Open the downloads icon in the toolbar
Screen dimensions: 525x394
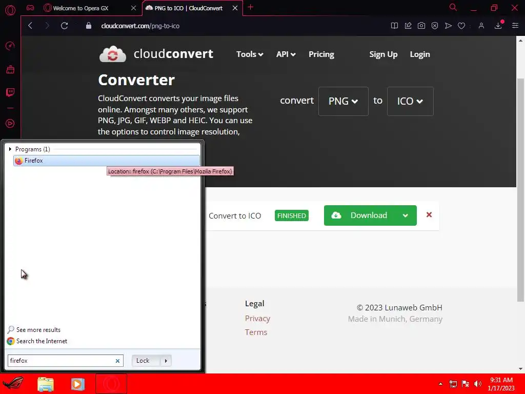pyautogui.click(x=498, y=26)
